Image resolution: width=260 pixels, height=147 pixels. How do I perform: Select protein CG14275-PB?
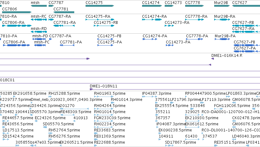105,39
